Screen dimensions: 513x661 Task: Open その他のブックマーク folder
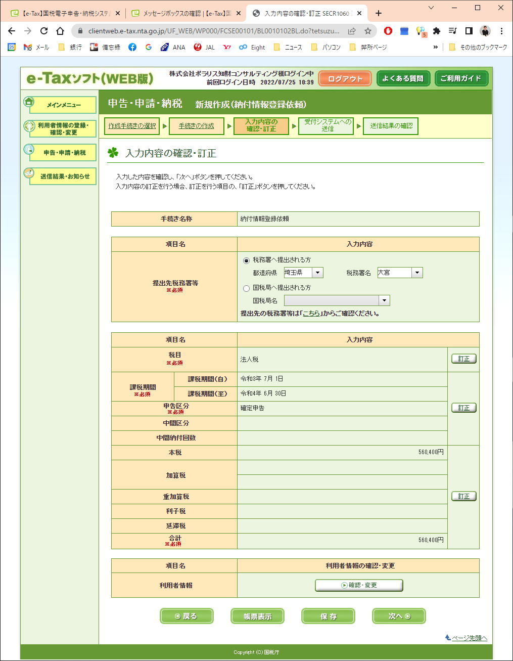[478, 47]
